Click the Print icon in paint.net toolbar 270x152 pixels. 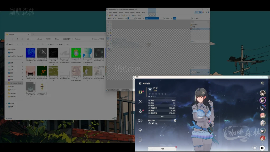pos(116,16)
